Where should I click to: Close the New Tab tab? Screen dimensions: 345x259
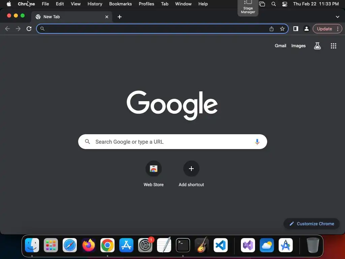tap(107, 17)
